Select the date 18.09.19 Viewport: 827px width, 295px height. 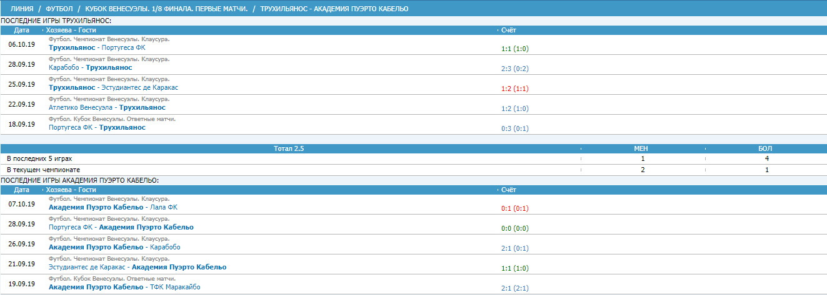pyautogui.click(x=21, y=124)
